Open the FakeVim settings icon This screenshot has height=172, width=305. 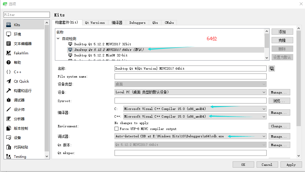click(x=9, y=53)
